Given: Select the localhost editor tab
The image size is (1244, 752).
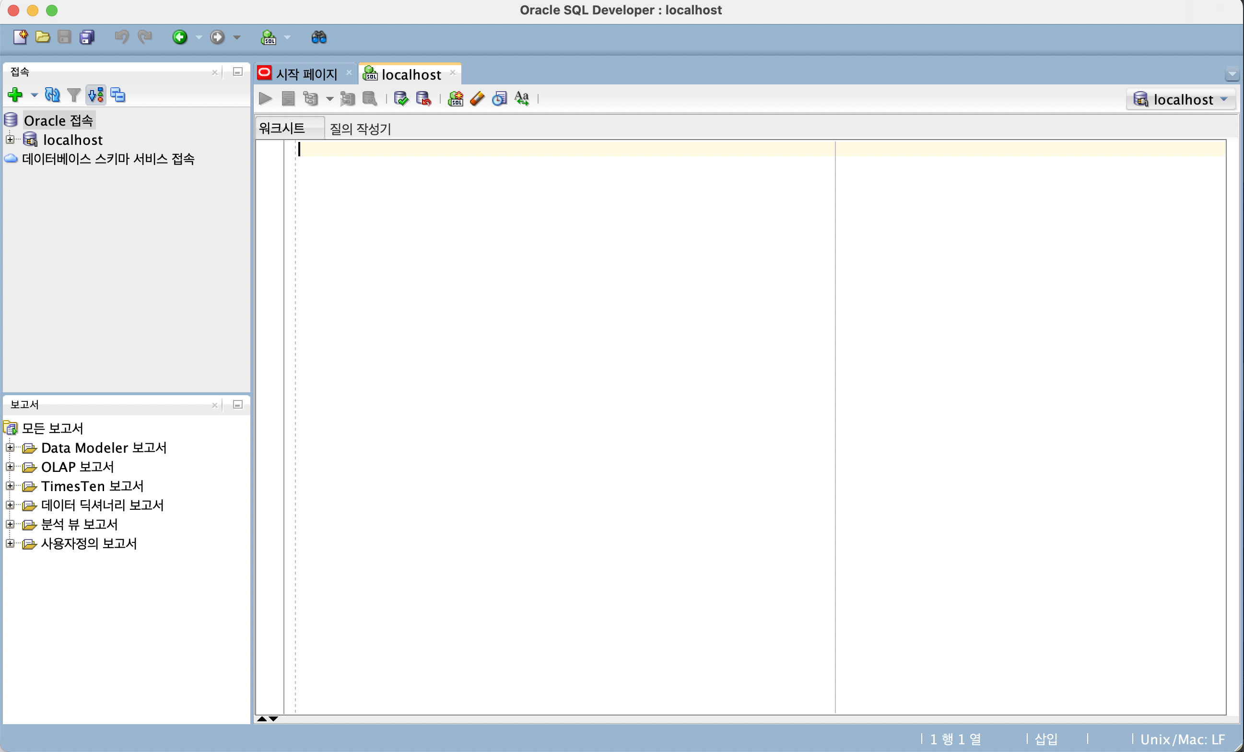Looking at the screenshot, I should pos(410,74).
